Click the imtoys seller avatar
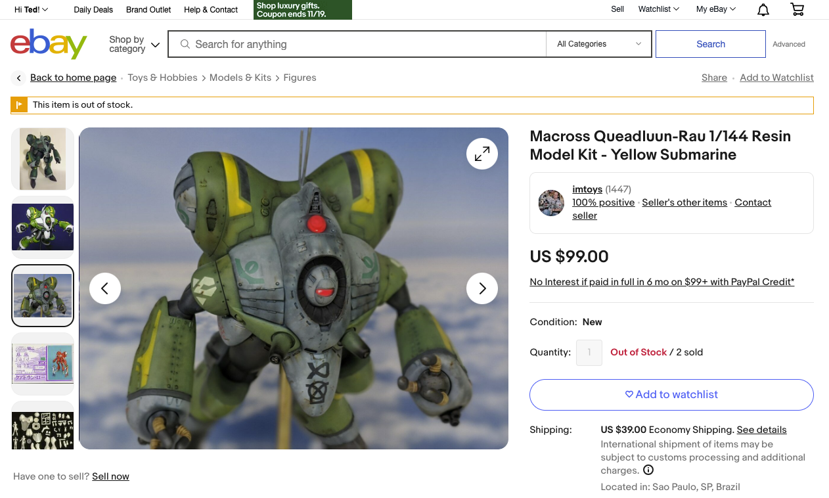This screenshot has height=498, width=829. pos(551,203)
